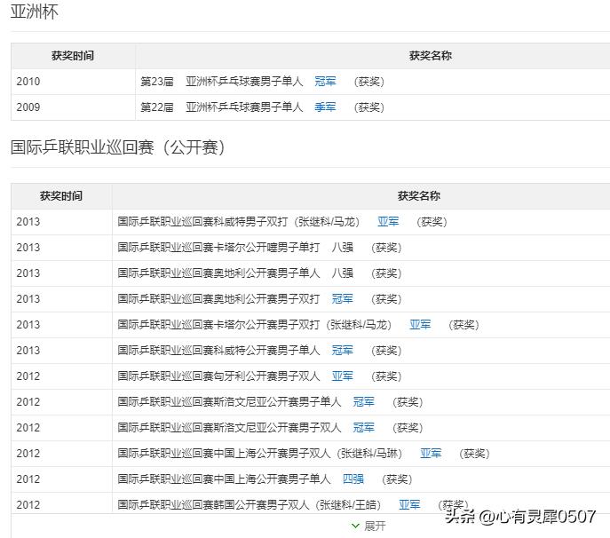Select the 第23届 亚洲杯乒乓球赛男子单人 text

pyautogui.click(x=221, y=82)
